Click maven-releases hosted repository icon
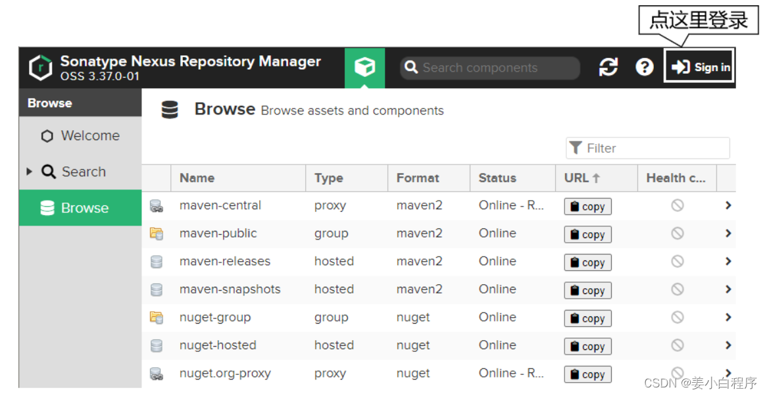 pyautogui.click(x=157, y=262)
